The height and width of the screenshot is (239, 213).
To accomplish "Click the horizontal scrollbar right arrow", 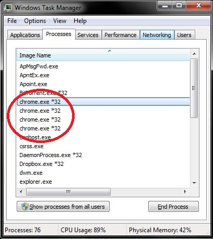I will [x=185, y=192].
